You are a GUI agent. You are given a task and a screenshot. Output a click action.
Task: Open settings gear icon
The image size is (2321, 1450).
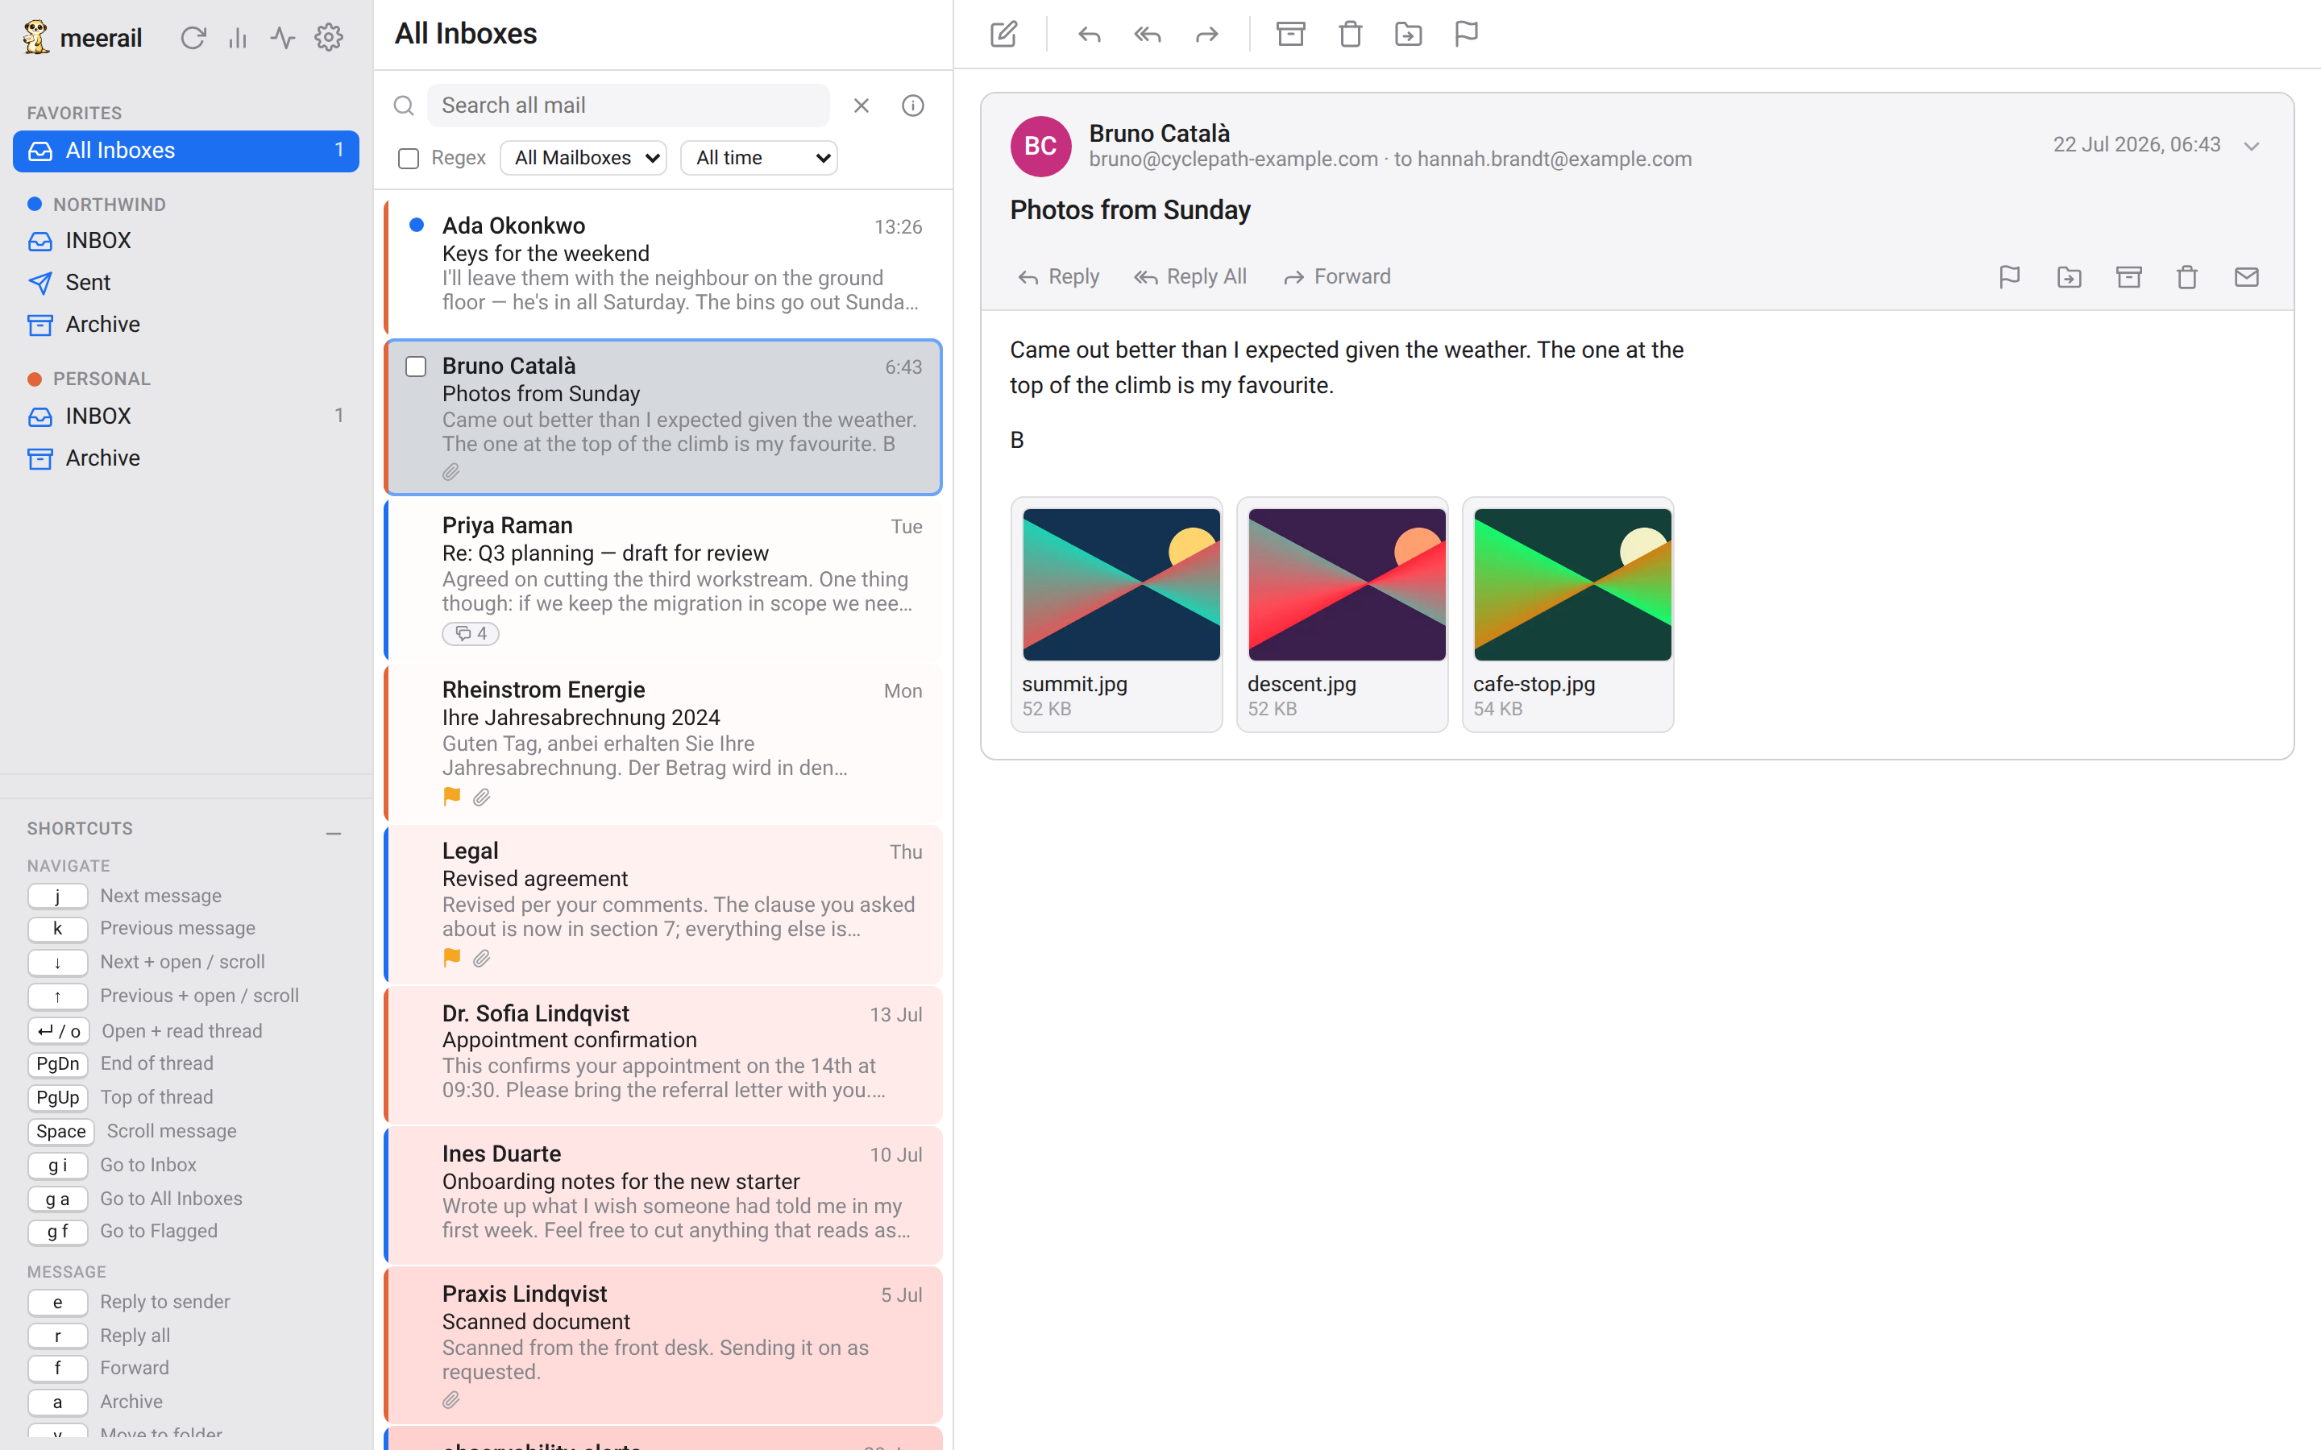click(329, 37)
